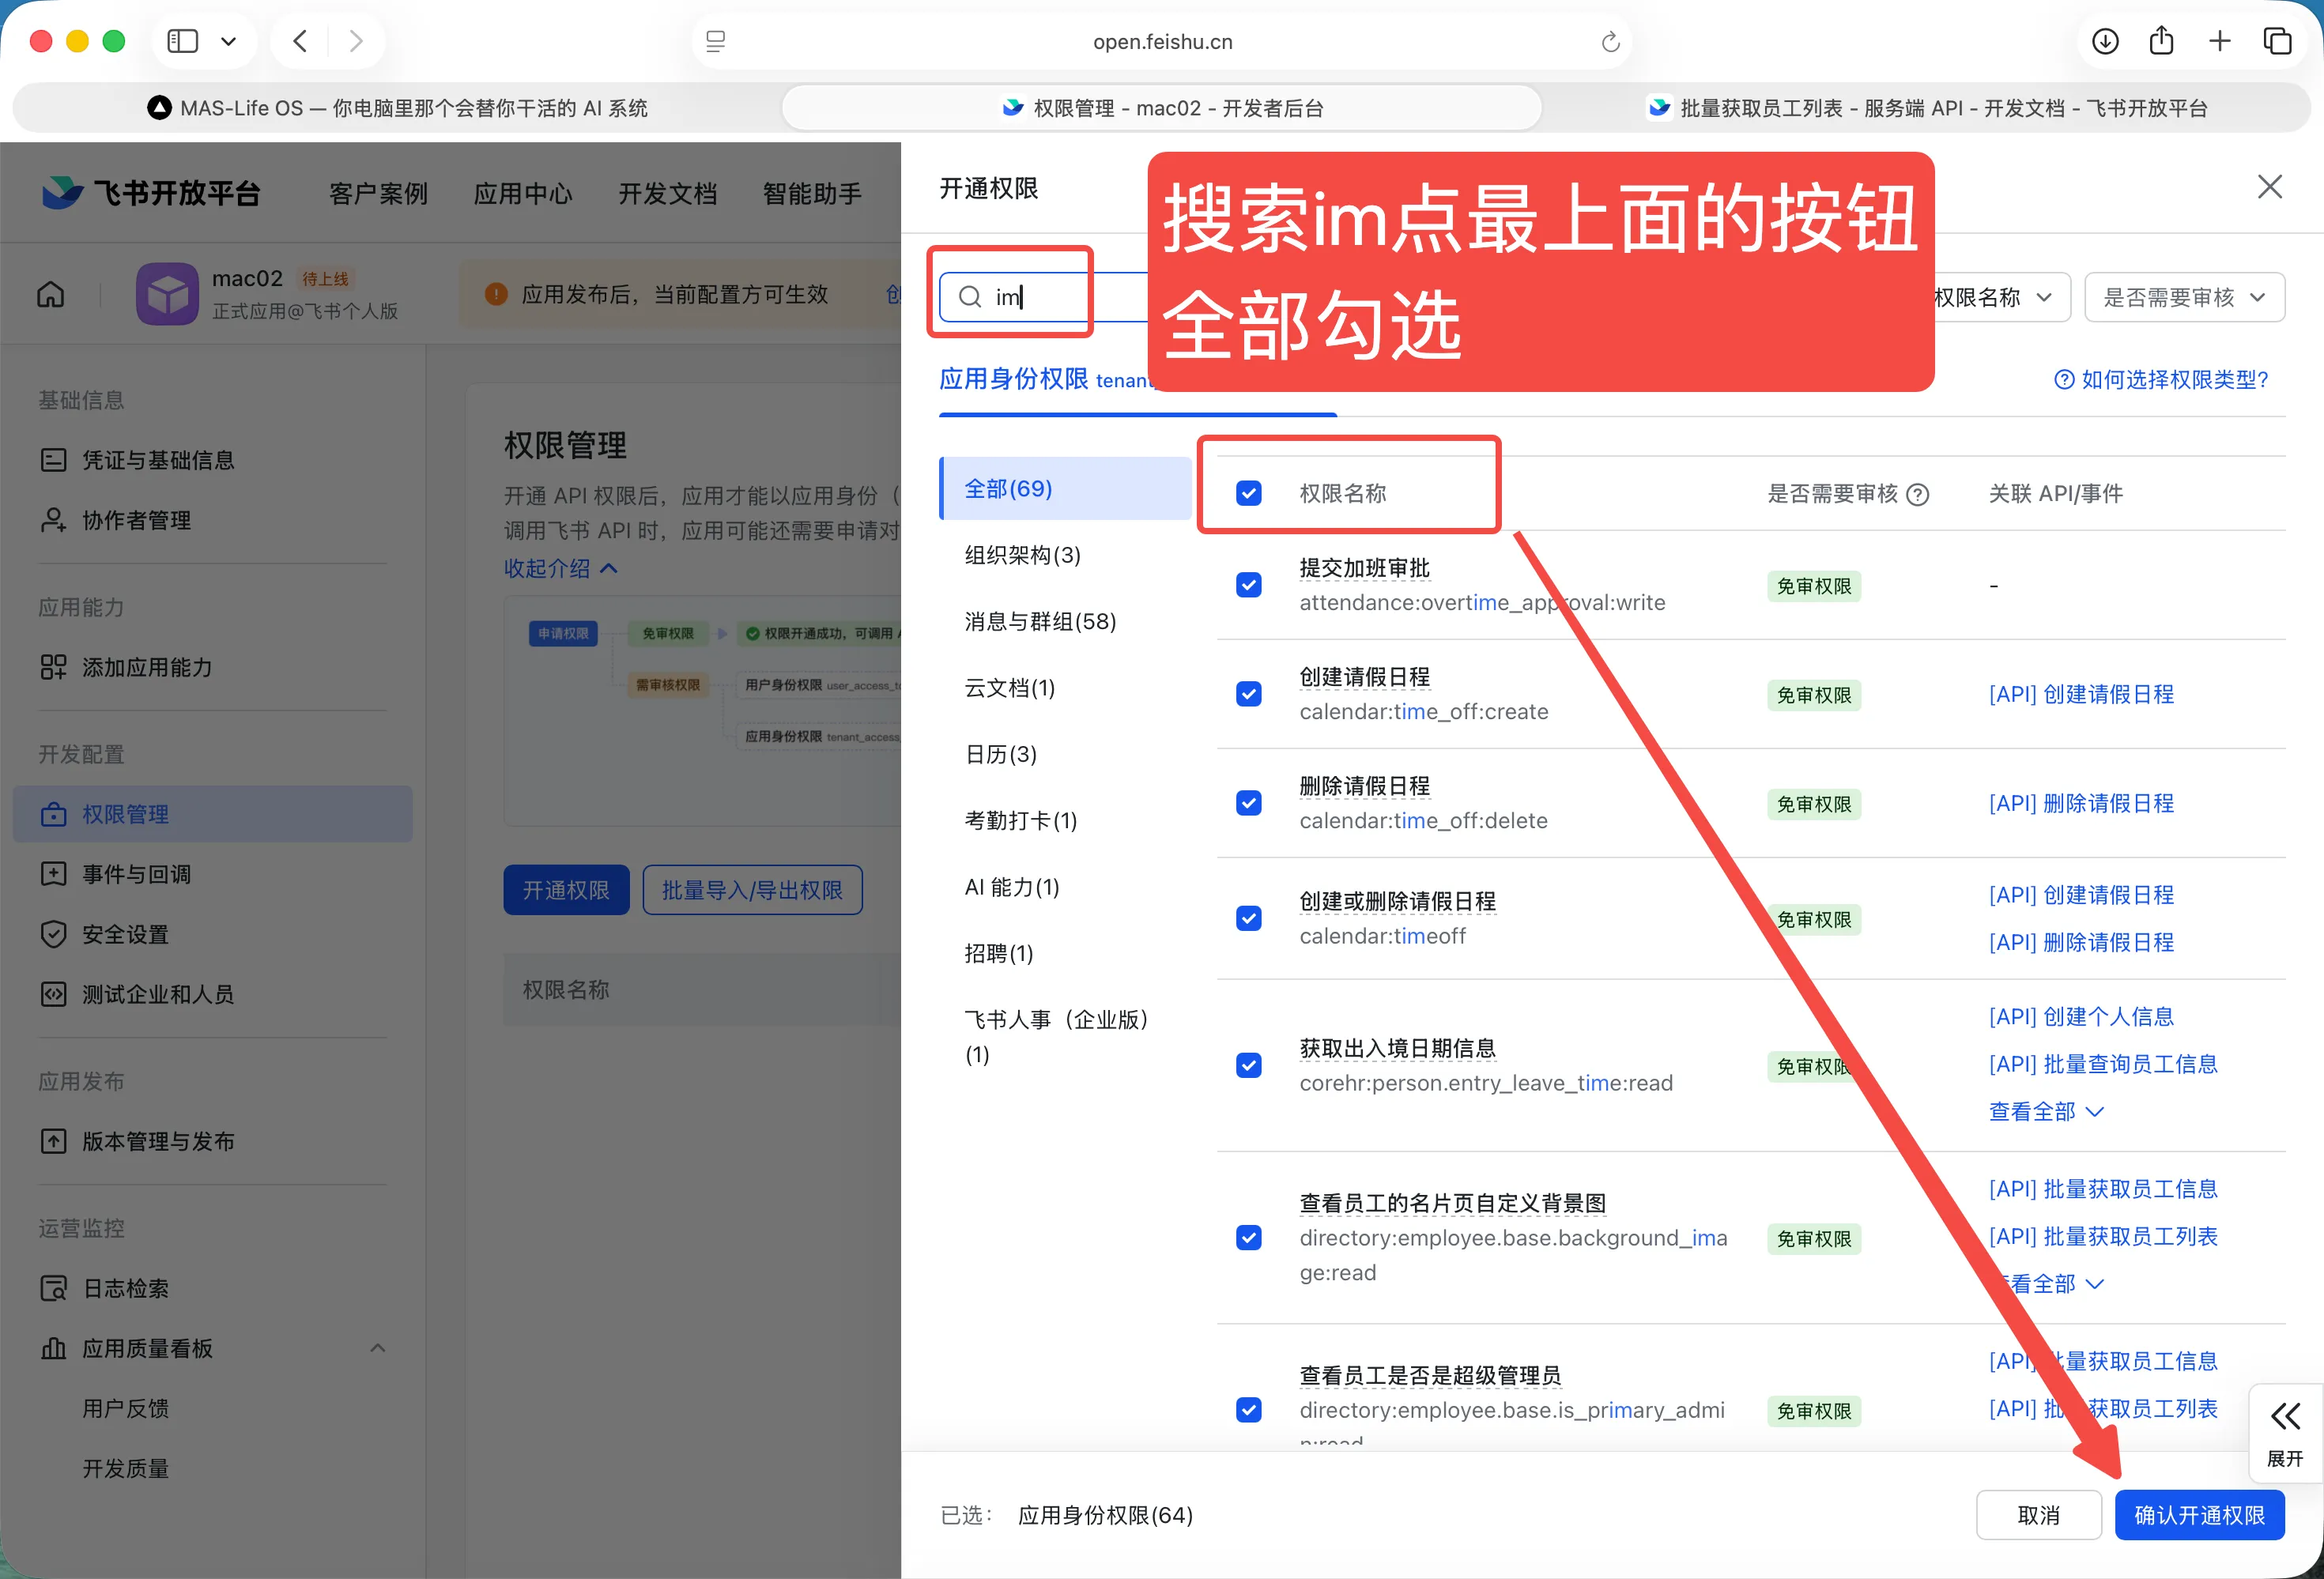Uncheck 查看员工的名片页自定义背景图 checkbox
Image resolution: width=2324 pixels, height=1579 pixels.
point(1248,1238)
